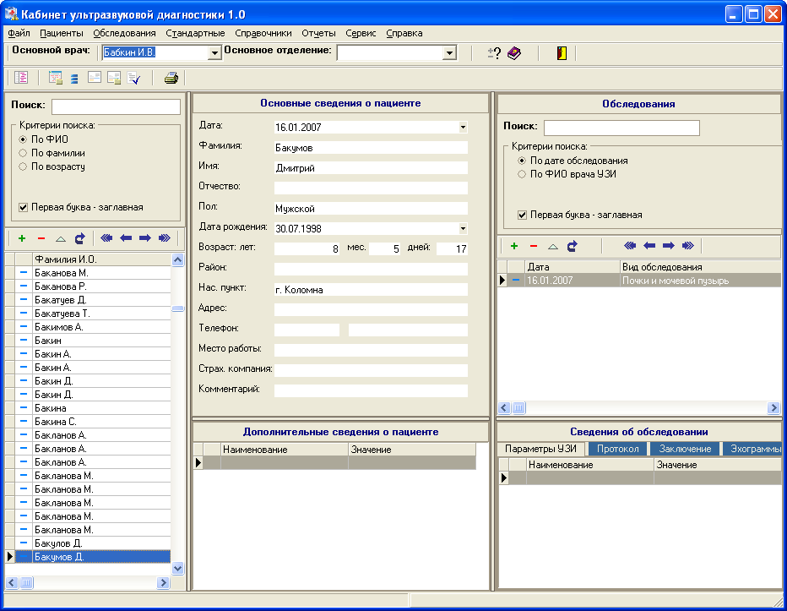This screenshot has height=611, width=787.
Task: Open the 'Справочники' menu
Action: pos(263,33)
